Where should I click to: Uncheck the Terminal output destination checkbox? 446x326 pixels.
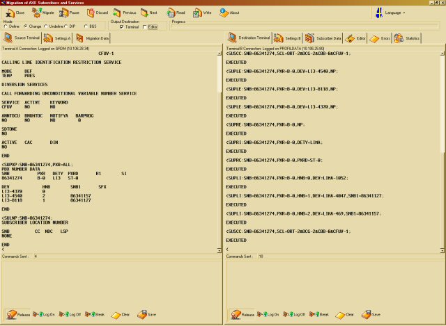(x=122, y=26)
